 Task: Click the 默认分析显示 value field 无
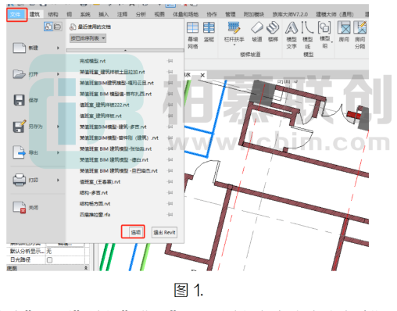(x=65, y=251)
